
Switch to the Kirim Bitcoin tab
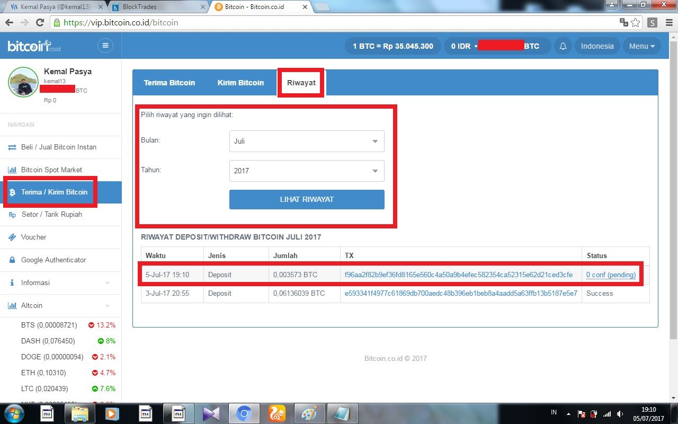240,83
